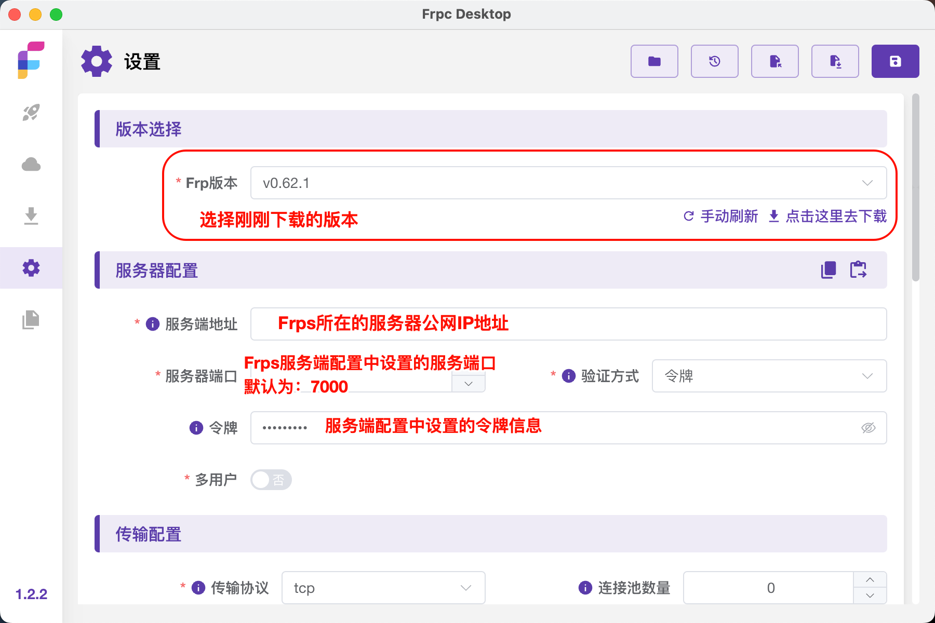Go to the download page in the sidebar
Image resolution: width=935 pixels, height=623 pixels.
(x=31, y=216)
